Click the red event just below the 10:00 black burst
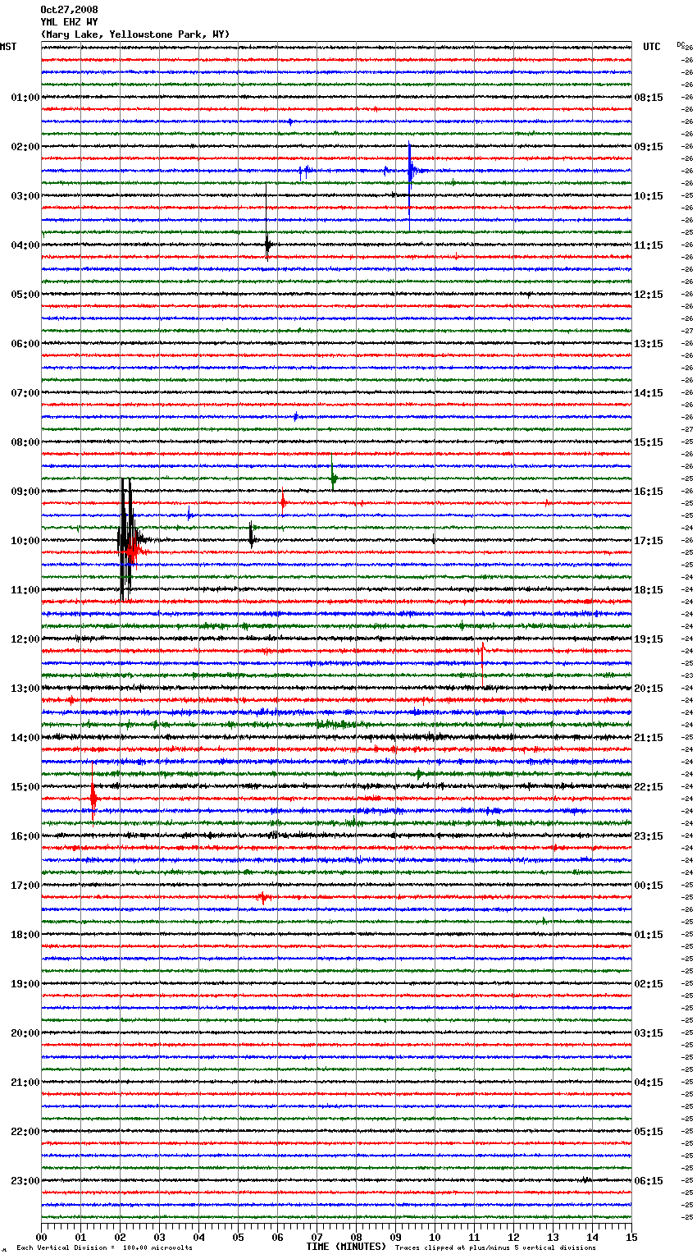The width and height of the screenshot is (697, 1259). [x=134, y=552]
